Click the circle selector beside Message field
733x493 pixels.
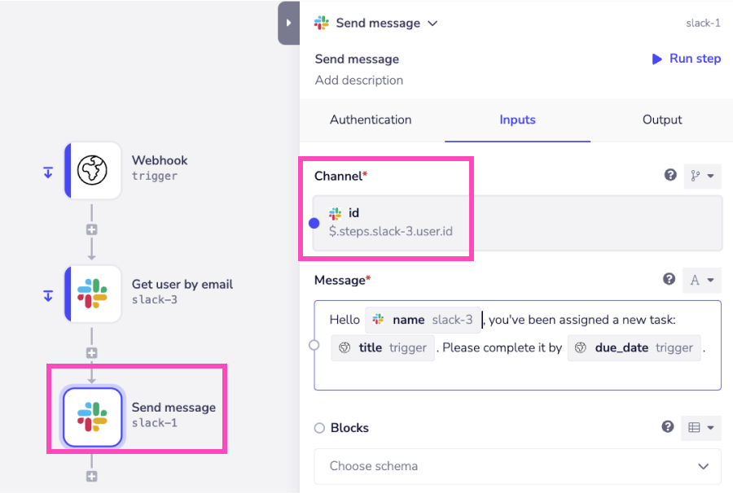click(x=314, y=344)
